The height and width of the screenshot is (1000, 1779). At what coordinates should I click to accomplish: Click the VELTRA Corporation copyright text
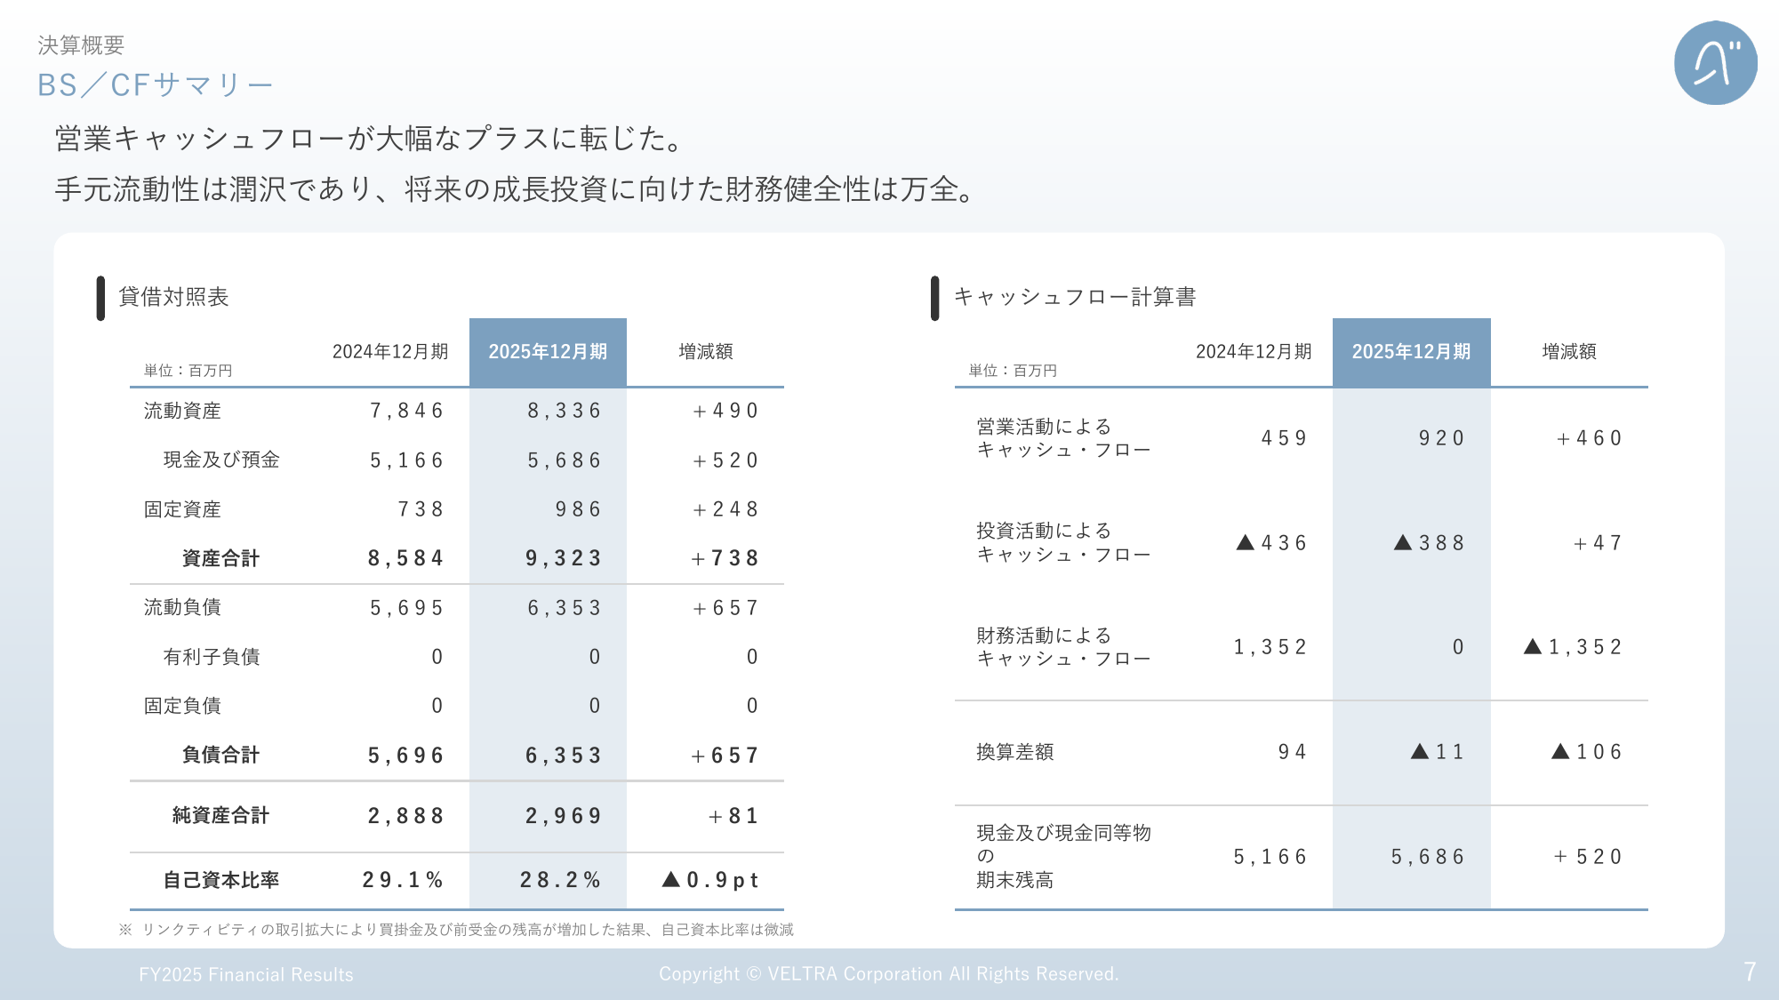888,974
